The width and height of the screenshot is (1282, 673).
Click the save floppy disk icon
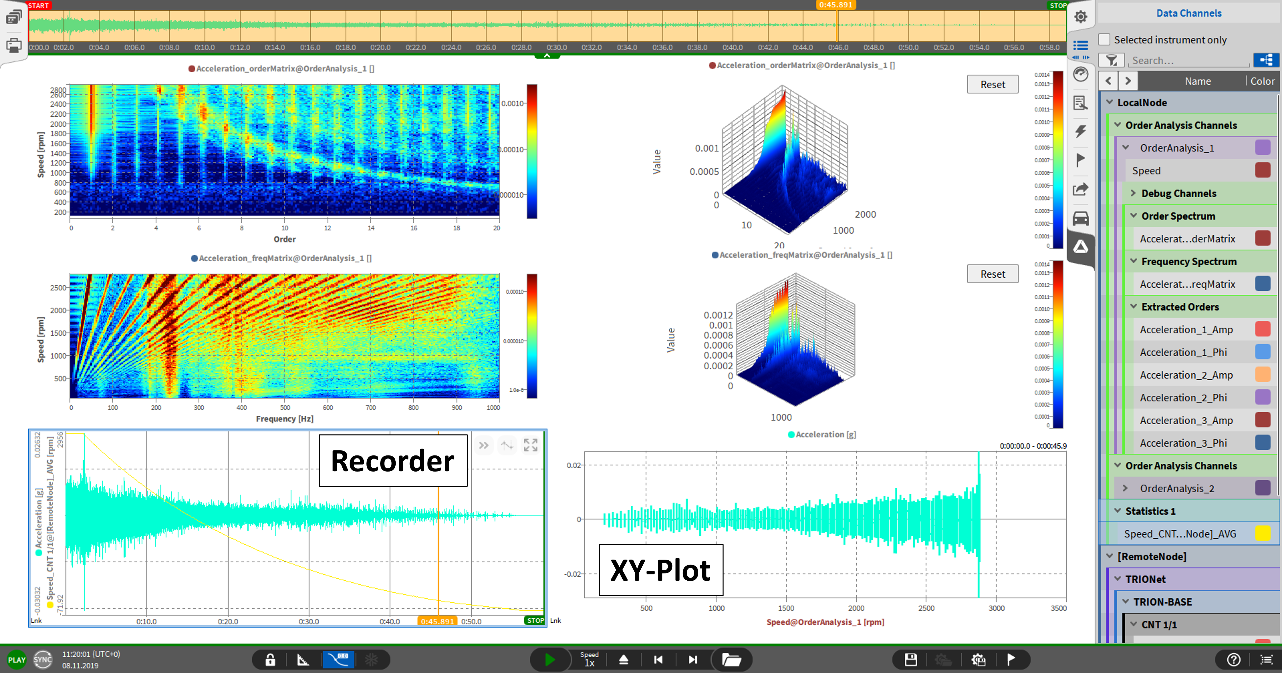click(x=911, y=660)
